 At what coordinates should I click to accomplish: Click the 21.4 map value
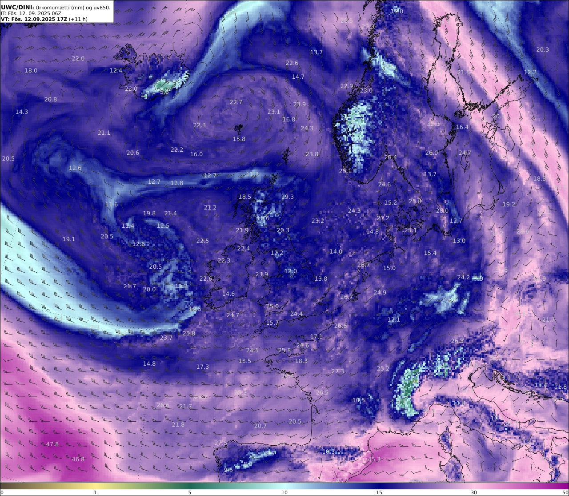coord(171,214)
